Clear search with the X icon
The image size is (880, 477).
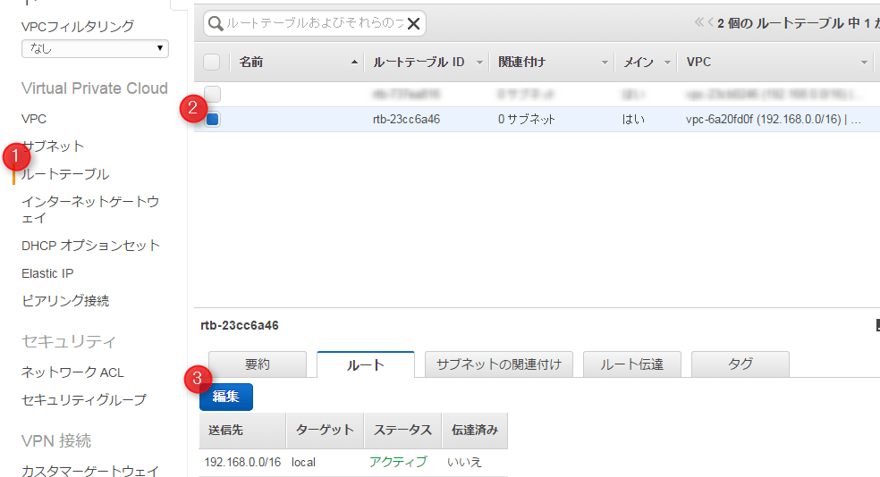[413, 24]
